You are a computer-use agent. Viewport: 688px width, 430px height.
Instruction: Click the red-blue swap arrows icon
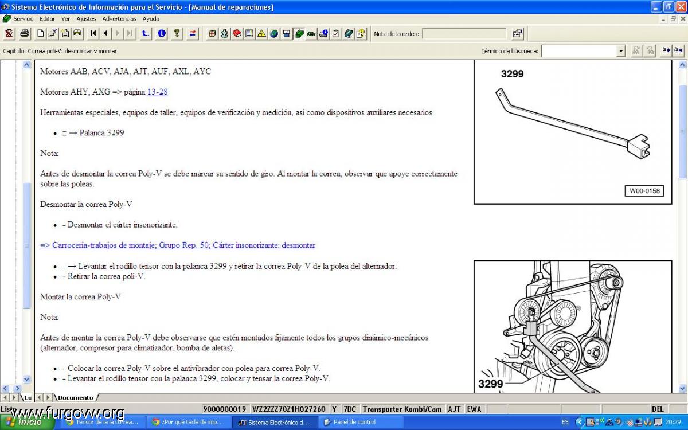pyautogui.click(x=193, y=33)
